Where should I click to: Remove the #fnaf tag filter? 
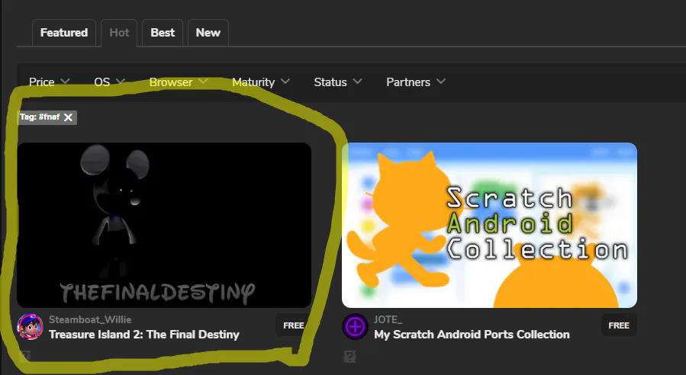click(68, 117)
